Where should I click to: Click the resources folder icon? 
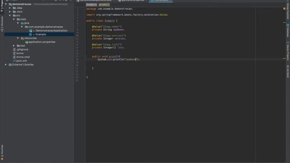(22, 38)
